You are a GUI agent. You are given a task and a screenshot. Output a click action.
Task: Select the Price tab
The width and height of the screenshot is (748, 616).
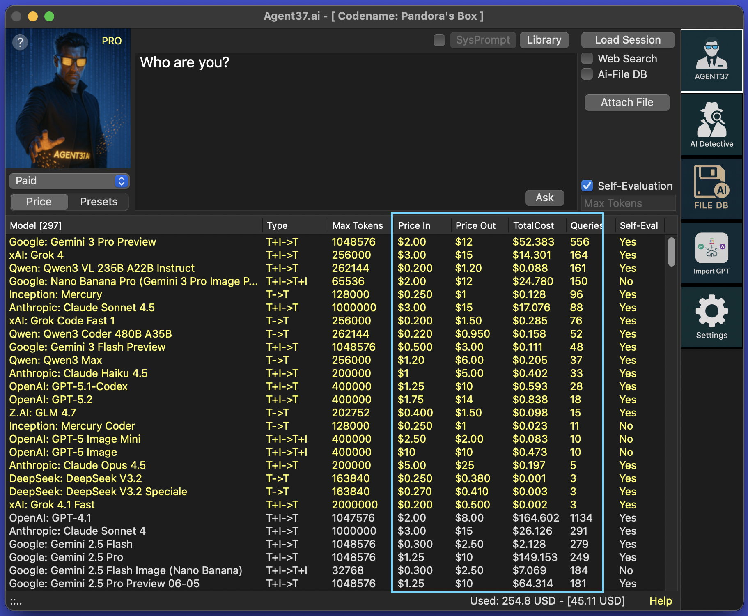click(39, 202)
